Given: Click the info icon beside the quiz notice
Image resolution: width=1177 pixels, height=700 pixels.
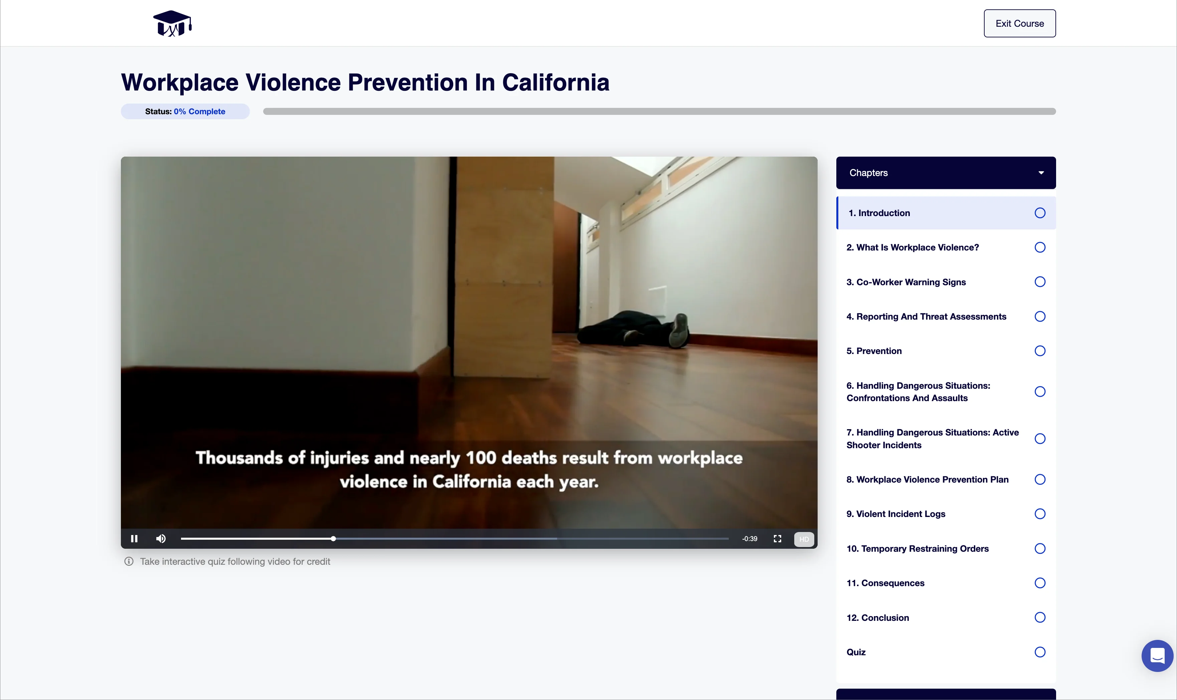Looking at the screenshot, I should click(128, 561).
